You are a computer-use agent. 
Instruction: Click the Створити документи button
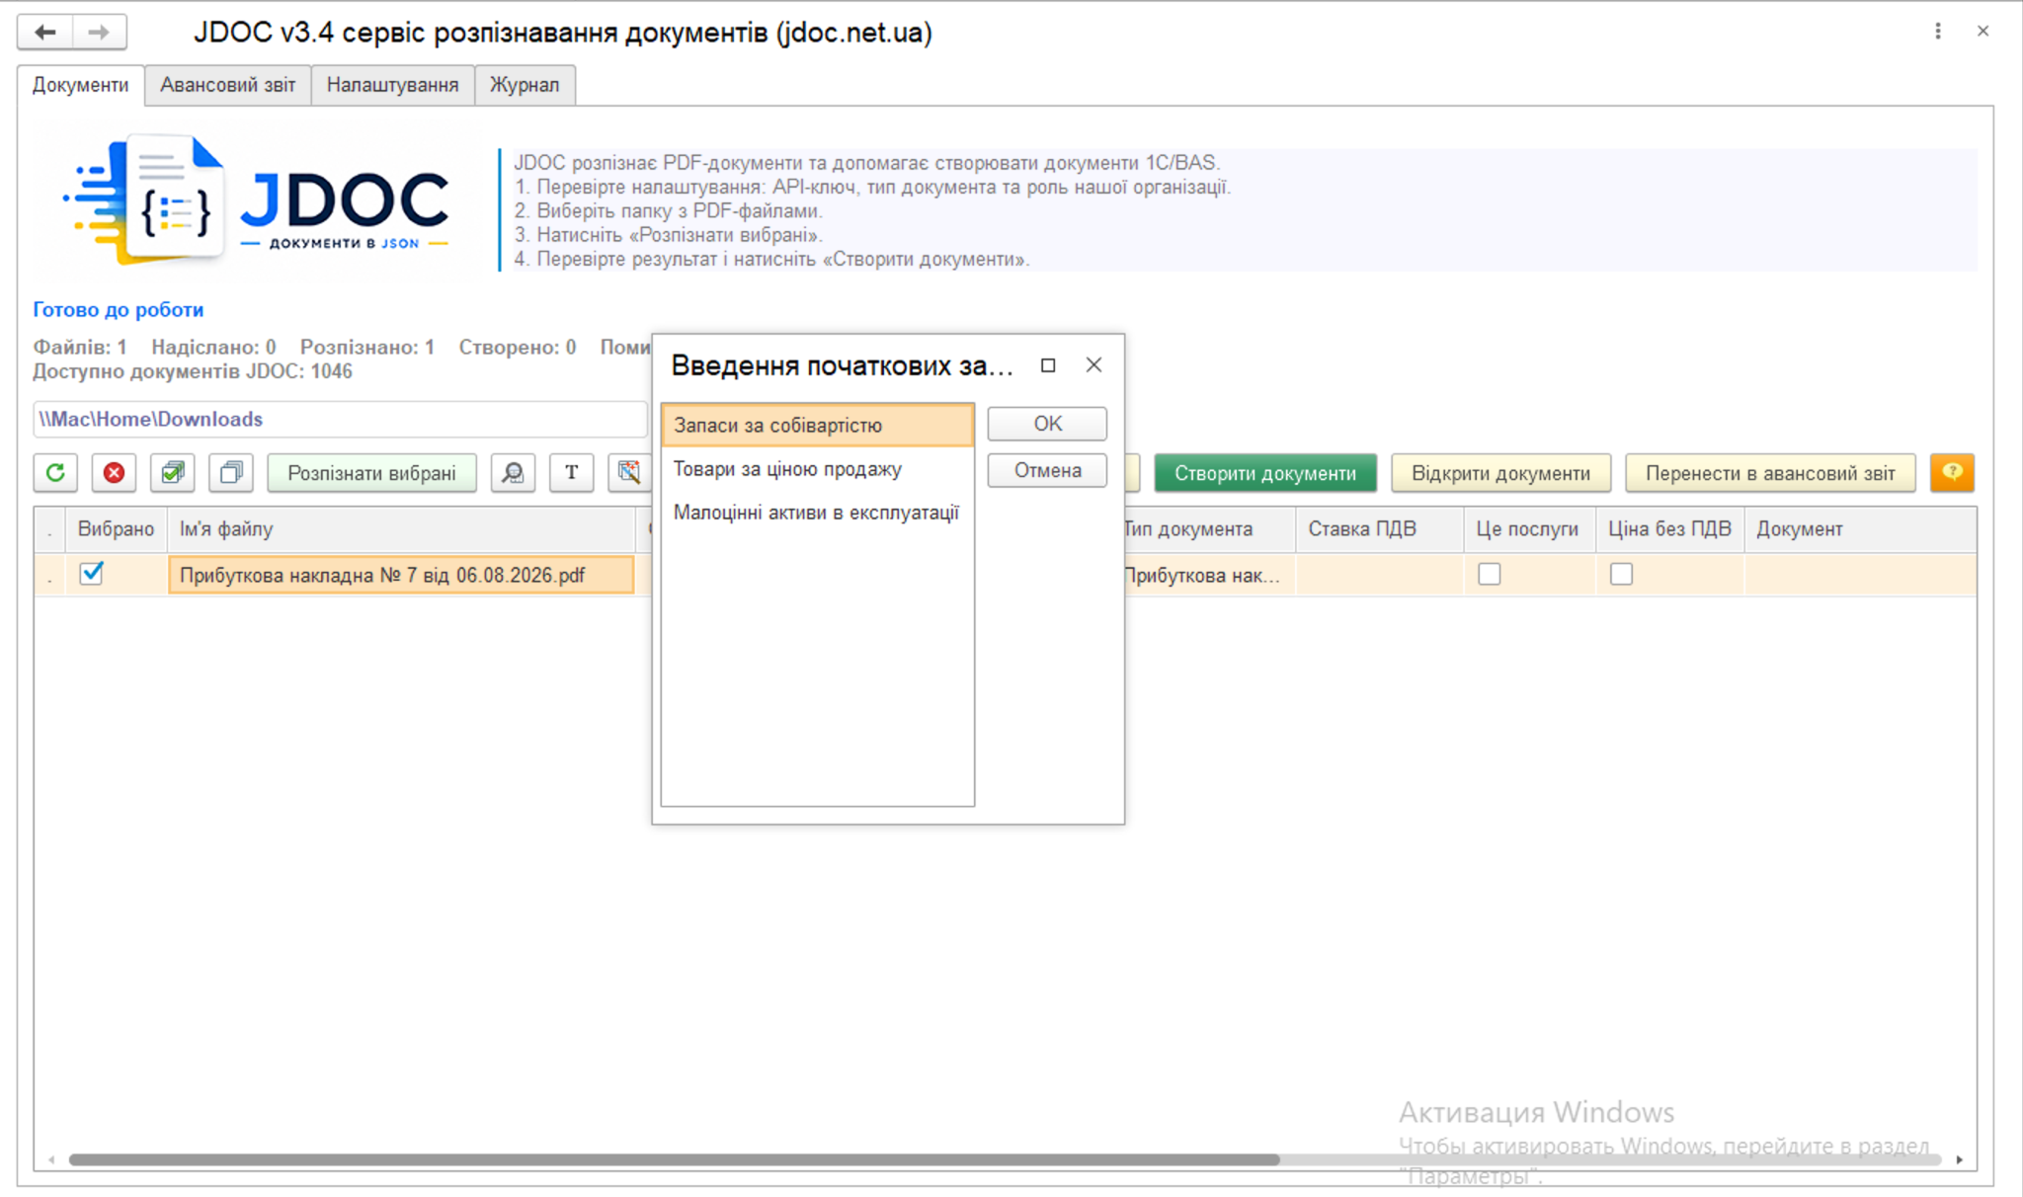(1265, 473)
